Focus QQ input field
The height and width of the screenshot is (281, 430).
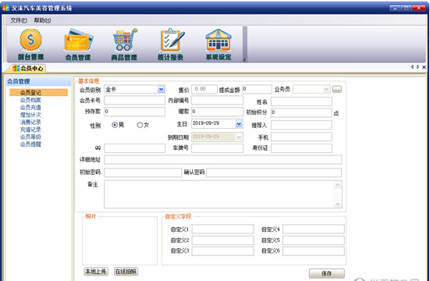tap(135, 148)
